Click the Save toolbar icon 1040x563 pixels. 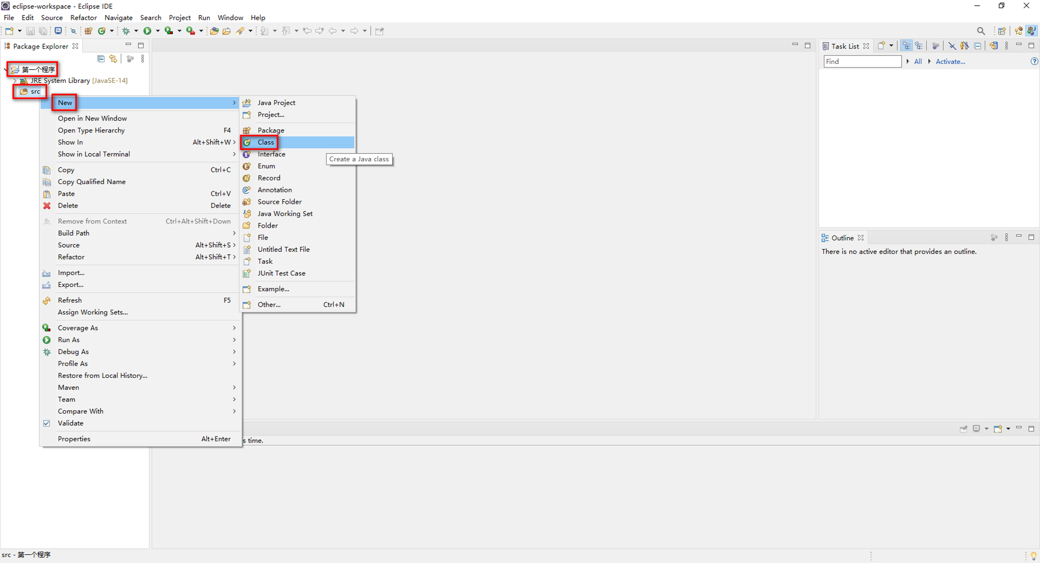pos(30,31)
